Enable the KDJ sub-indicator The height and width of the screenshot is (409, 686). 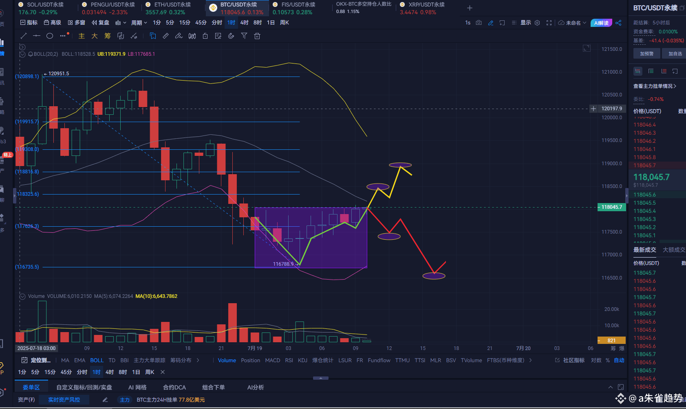point(302,360)
